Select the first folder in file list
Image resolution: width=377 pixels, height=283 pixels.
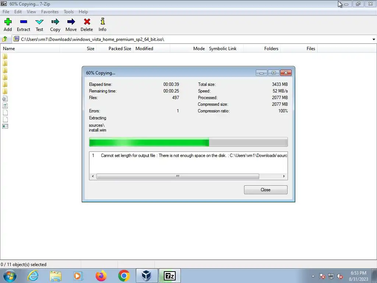coord(5,56)
